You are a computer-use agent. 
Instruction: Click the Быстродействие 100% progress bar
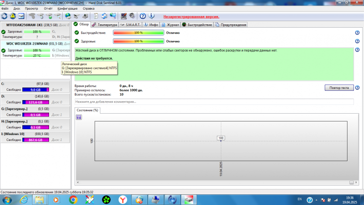[x=139, y=33]
